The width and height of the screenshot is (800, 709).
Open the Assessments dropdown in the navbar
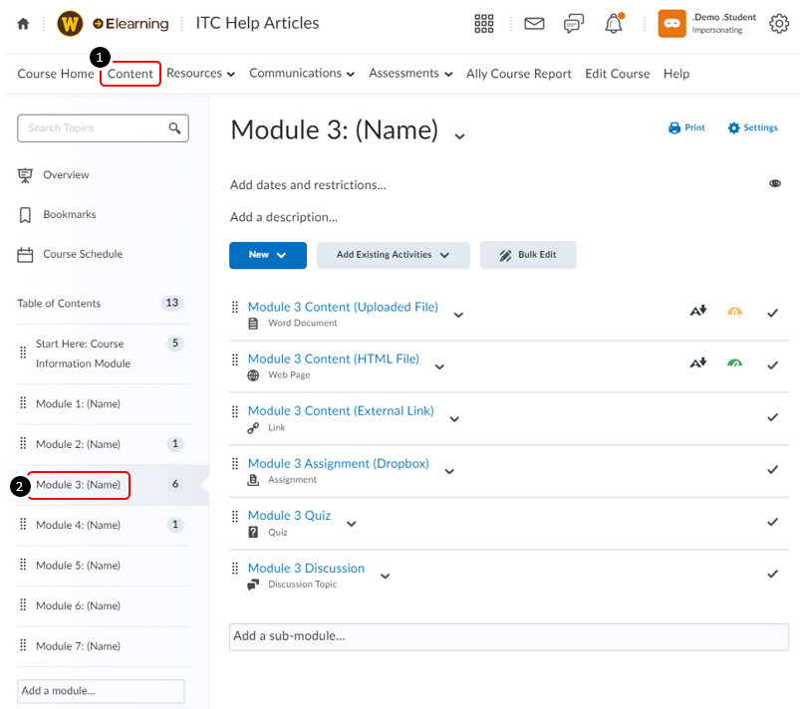click(408, 73)
